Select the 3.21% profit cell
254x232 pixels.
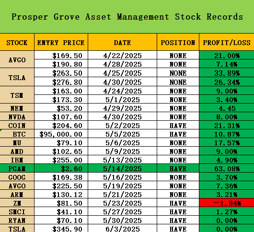[x=227, y=194]
